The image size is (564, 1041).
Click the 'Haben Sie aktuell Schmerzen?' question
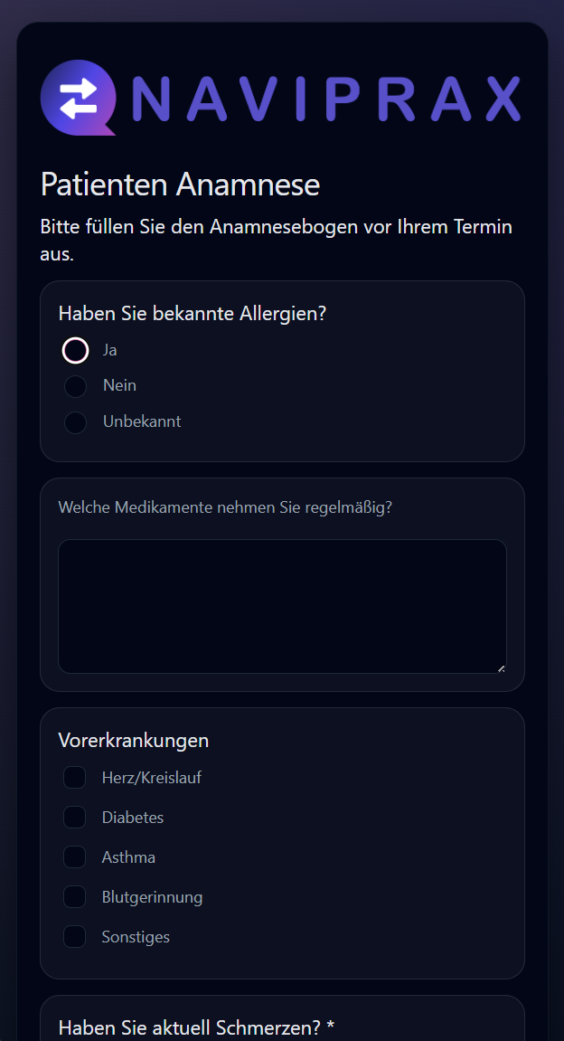tap(190, 1027)
